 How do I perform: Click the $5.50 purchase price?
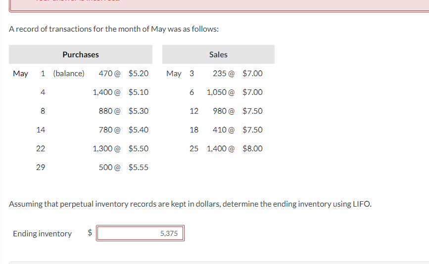pyautogui.click(x=139, y=149)
